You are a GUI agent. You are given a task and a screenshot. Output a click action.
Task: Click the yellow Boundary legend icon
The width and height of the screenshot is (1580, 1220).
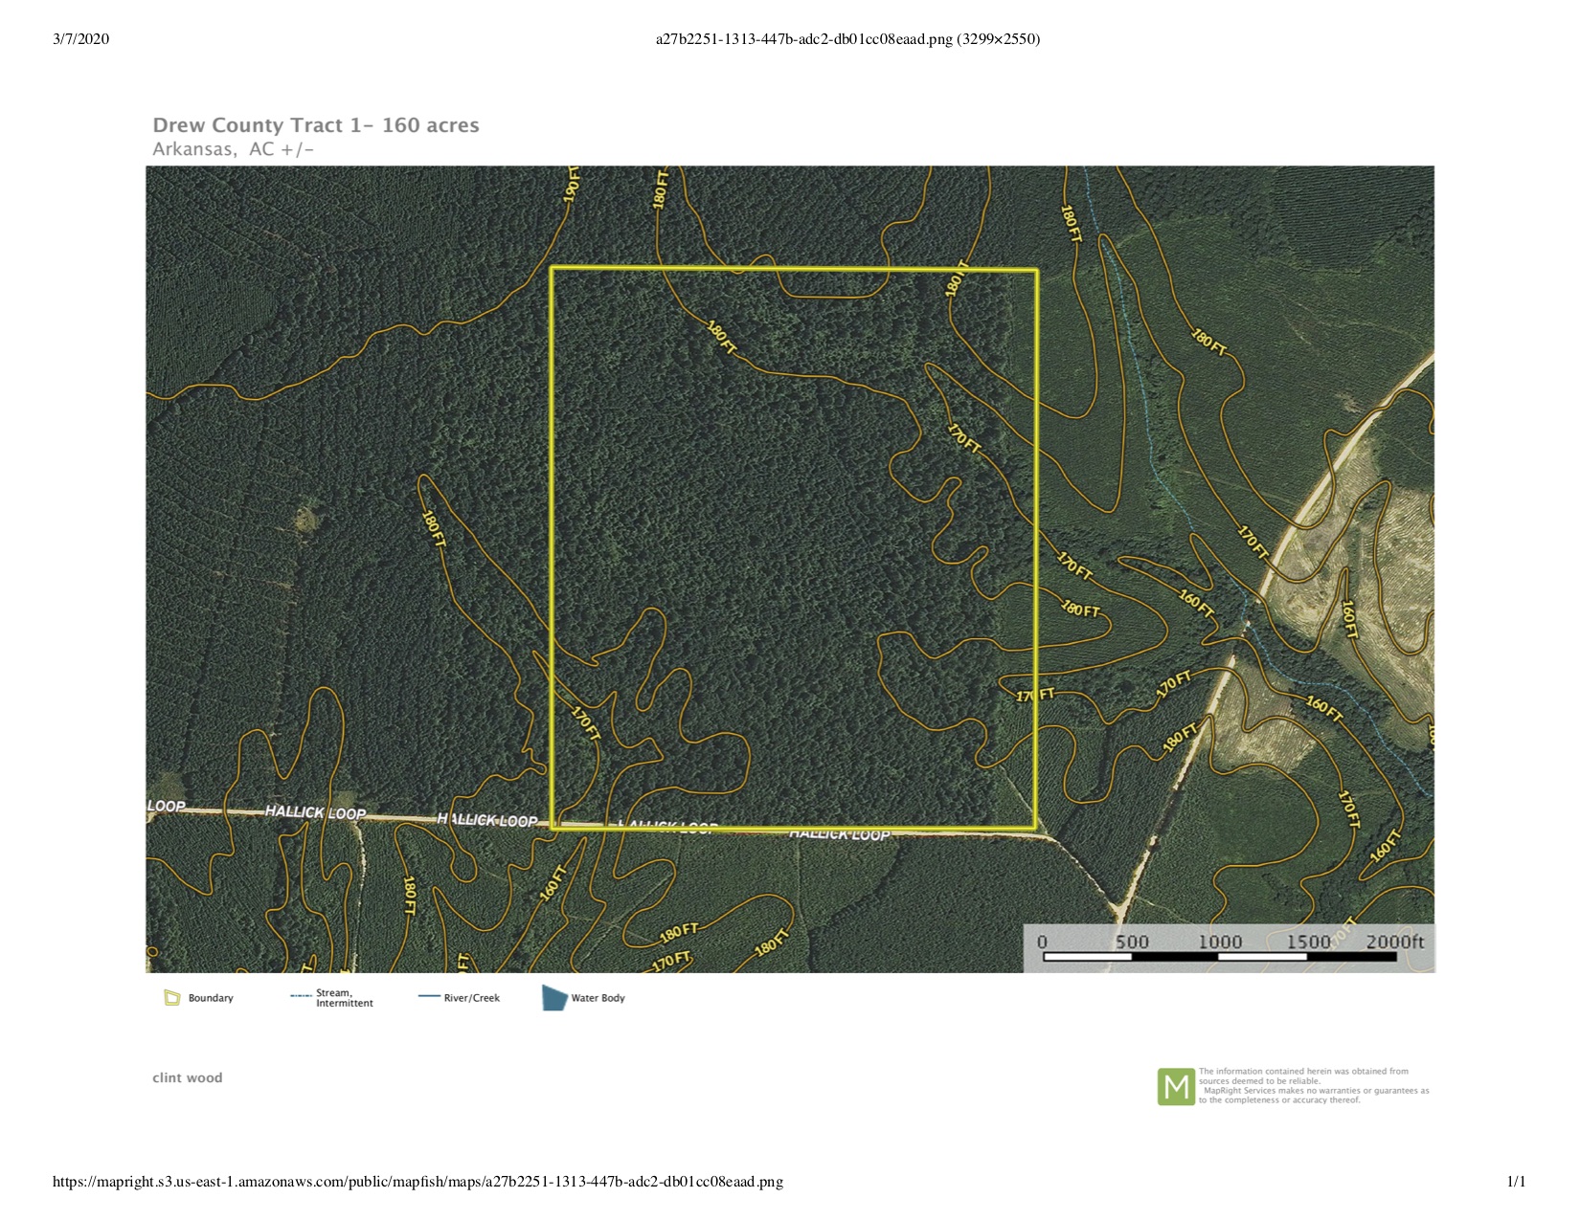(x=172, y=998)
